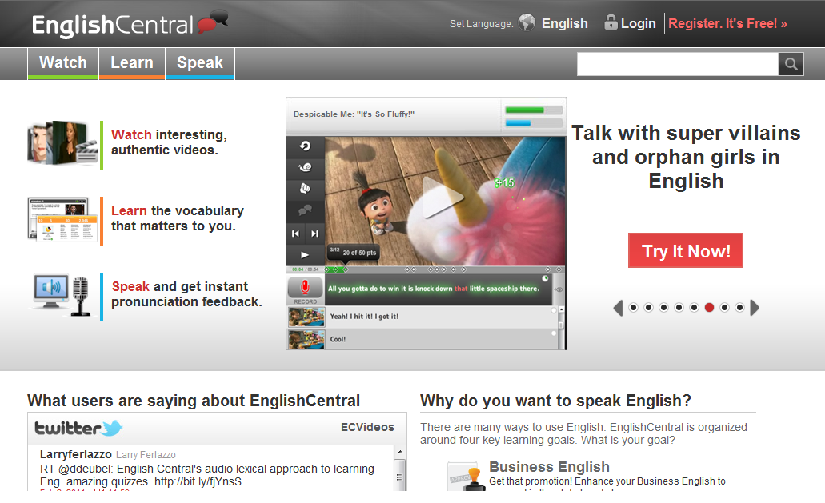Click "Learn the vocabulary that matters" text
The width and height of the screenshot is (825, 503).
point(178,218)
